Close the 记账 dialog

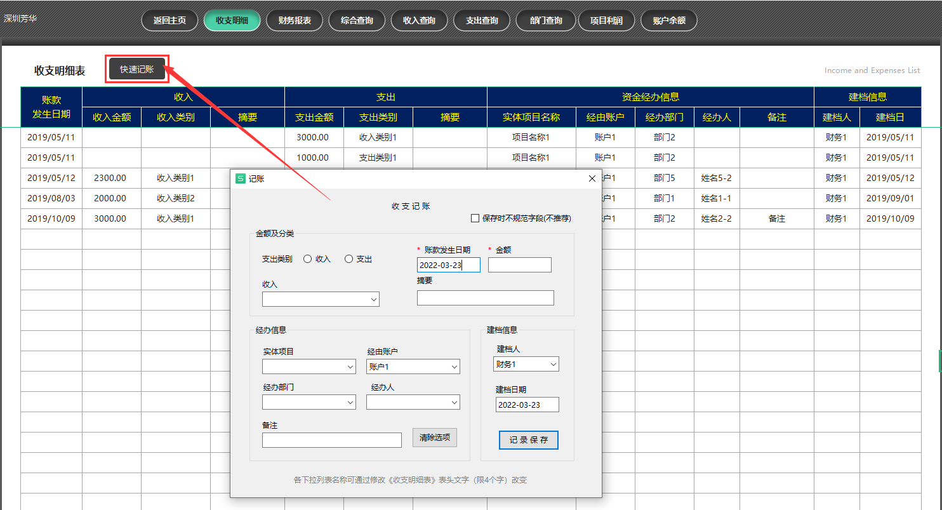(x=592, y=178)
